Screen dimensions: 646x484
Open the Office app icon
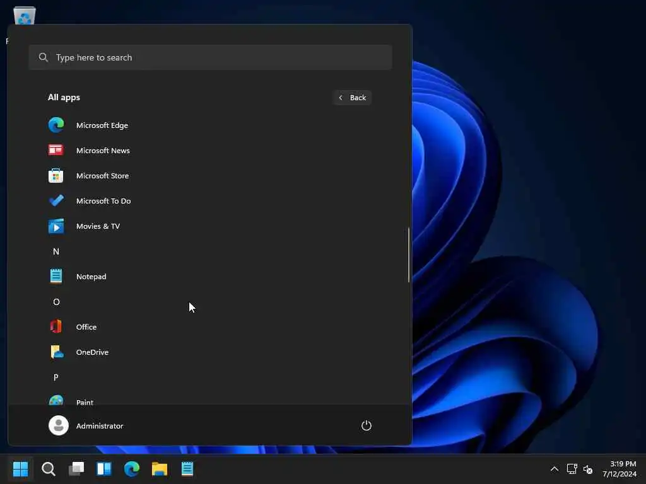[56, 327]
